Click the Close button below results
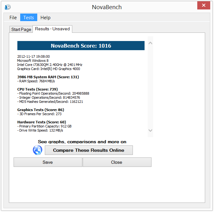Image resolution: width=214 pixels, height=212 pixels. tap(117, 162)
